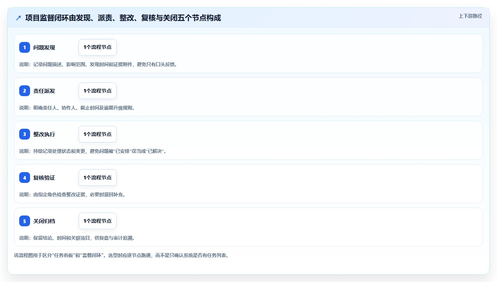This screenshot has width=497, height=282.
Task: Click the description starting 保留结论、时间和关联项目
Action: (x=77, y=238)
